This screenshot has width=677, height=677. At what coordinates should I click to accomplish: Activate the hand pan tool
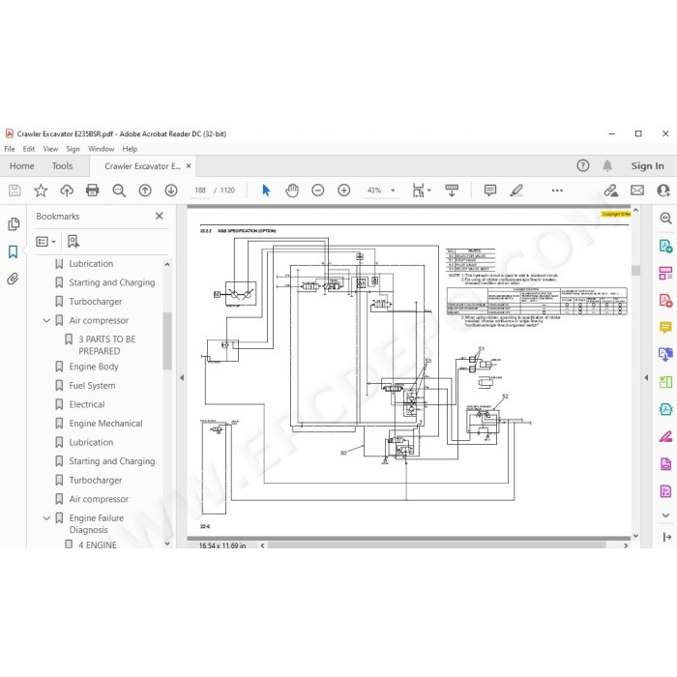pyautogui.click(x=292, y=191)
